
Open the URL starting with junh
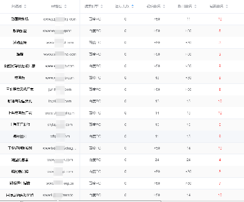point(60,90)
